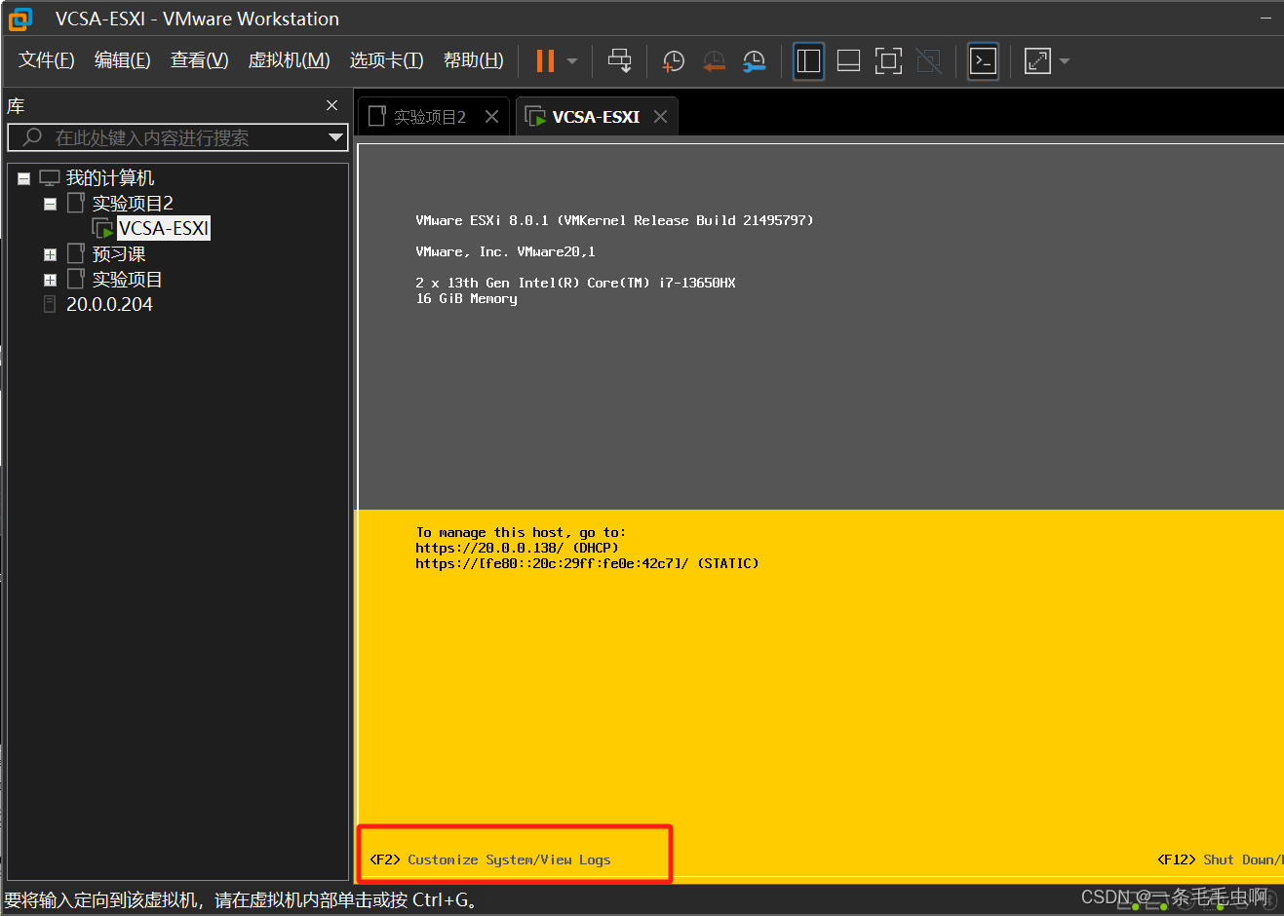Toggle the console view button
Viewport: 1284px width, 916px height.
click(x=983, y=60)
